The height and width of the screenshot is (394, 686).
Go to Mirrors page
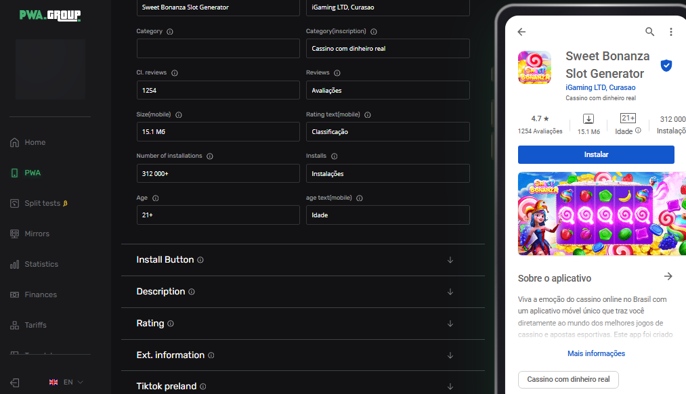tap(37, 234)
